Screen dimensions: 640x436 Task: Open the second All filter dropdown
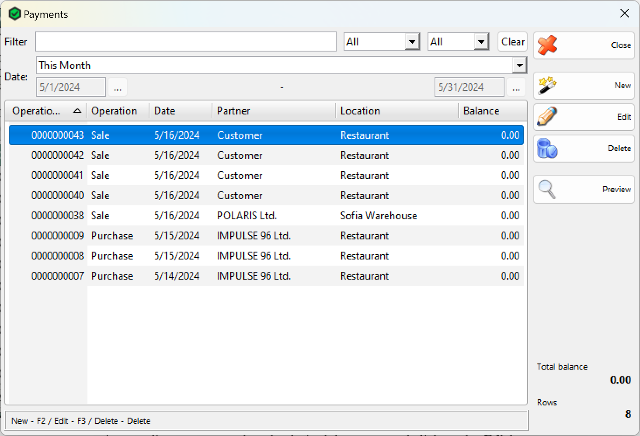pos(481,42)
